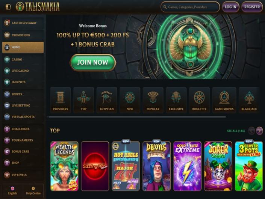The image size is (265, 199).
Task: Focus the Games, Categories, Providers search field
Action: (x=190, y=7)
